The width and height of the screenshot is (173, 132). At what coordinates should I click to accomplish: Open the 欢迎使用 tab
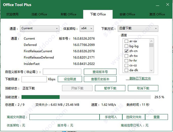12,14
